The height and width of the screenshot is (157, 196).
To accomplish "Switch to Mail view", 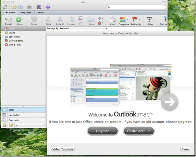I will pos(24,110).
